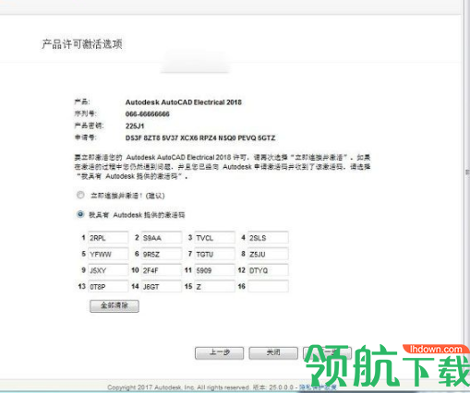Click activation code field 6 containing 9R5Z

tap(162, 254)
